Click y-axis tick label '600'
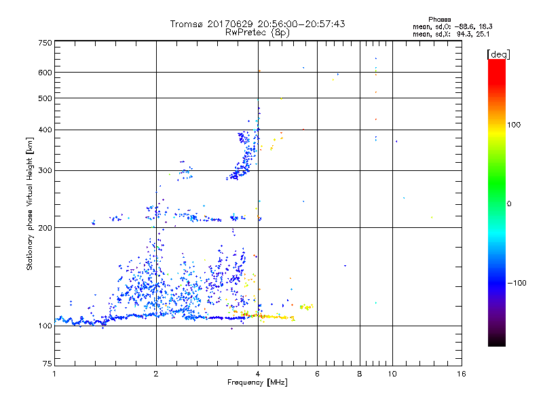This screenshot has height=407, width=543. (x=45, y=73)
